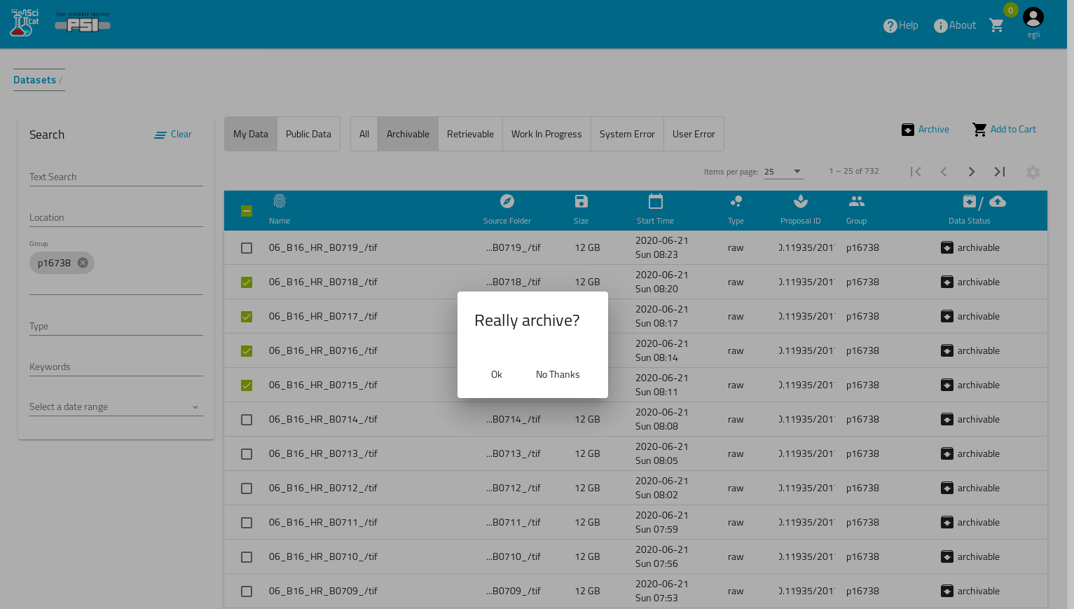
Task: Confirm archive with Ok button
Action: coord(497,374)
